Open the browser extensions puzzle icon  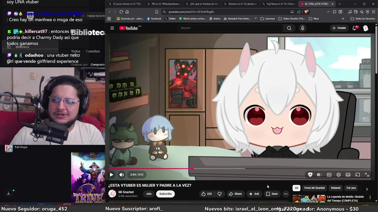pyautogui.click(x=334, y=12)
